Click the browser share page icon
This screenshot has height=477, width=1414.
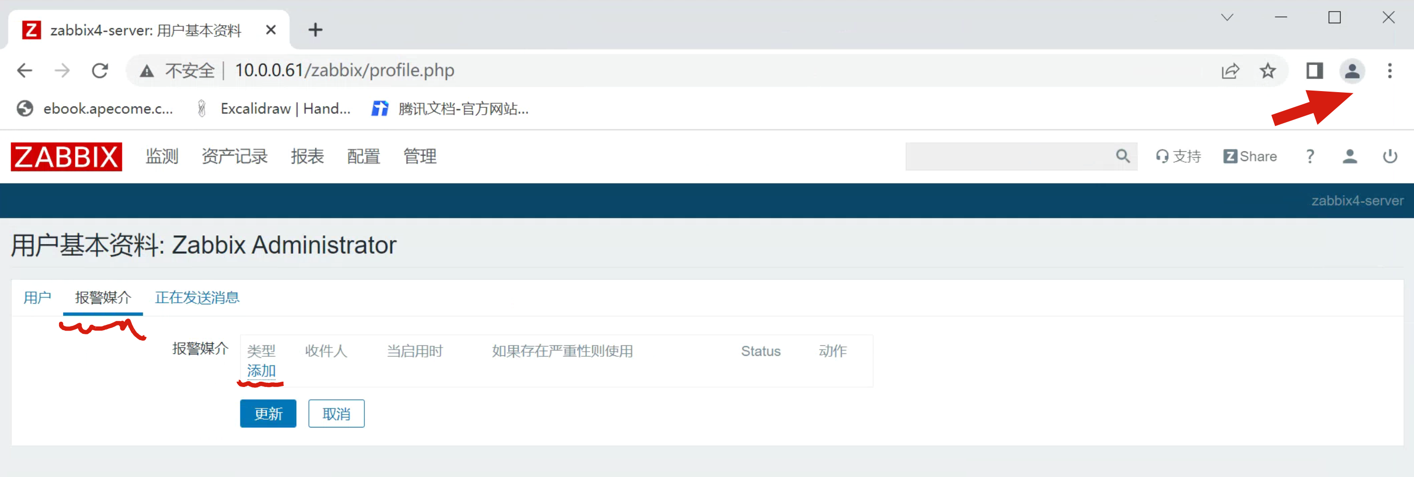tap(1230, 71)
